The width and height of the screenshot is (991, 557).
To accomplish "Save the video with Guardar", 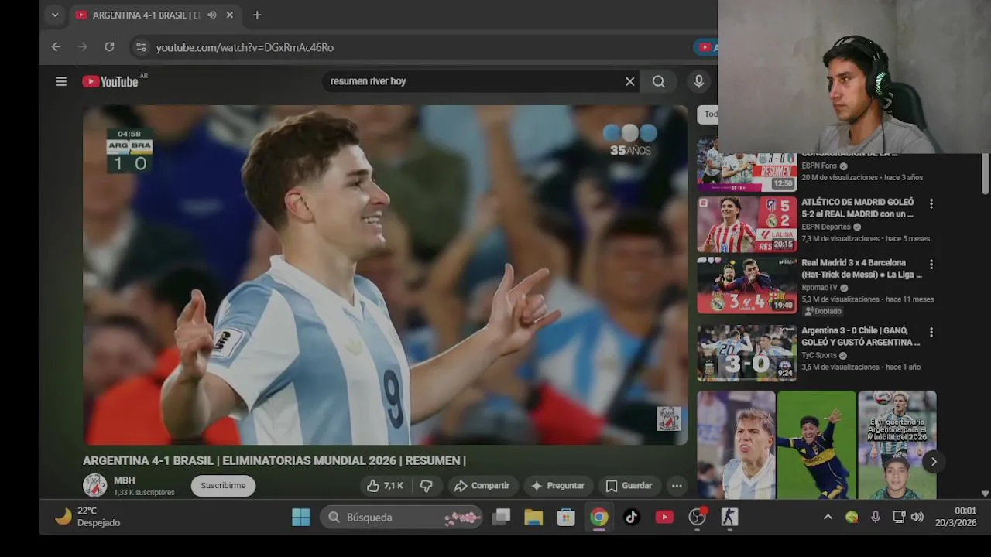I will click(629, 486).
